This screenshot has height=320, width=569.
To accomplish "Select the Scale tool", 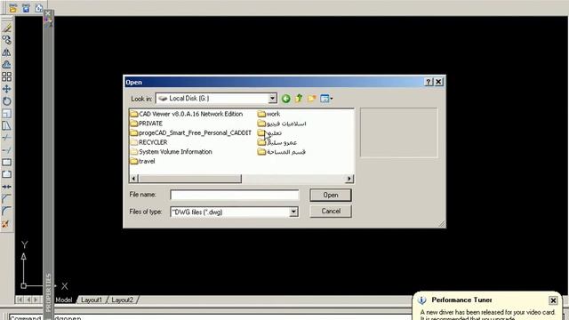I will tap(6, 113).
